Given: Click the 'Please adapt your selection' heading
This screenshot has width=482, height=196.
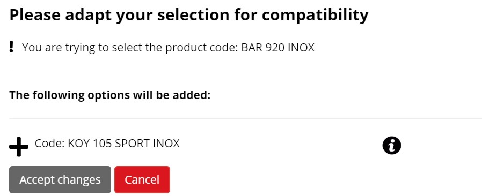Looking at the screenshot, I should 189,14.
